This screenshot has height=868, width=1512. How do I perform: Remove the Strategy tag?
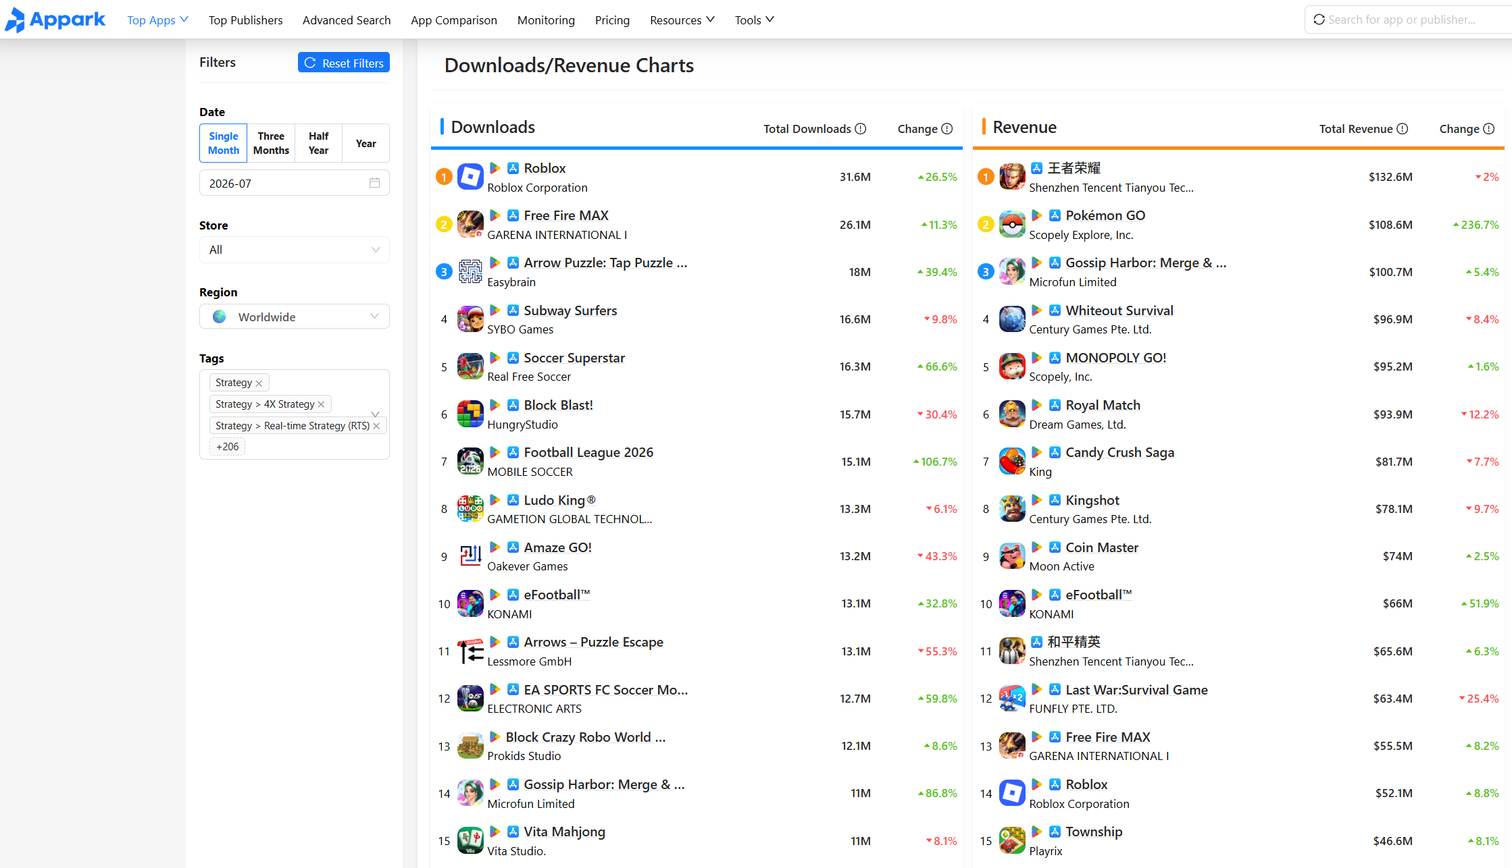pyautogui.click(x=259, y=383)
